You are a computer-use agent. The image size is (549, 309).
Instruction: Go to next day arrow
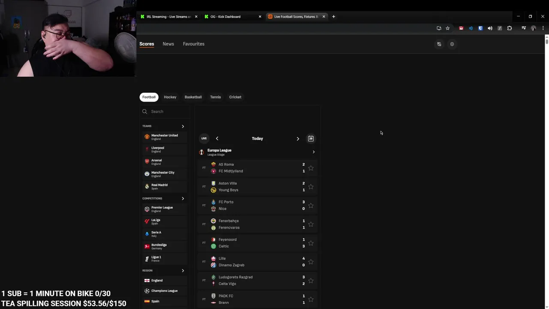tap(298, 139)
